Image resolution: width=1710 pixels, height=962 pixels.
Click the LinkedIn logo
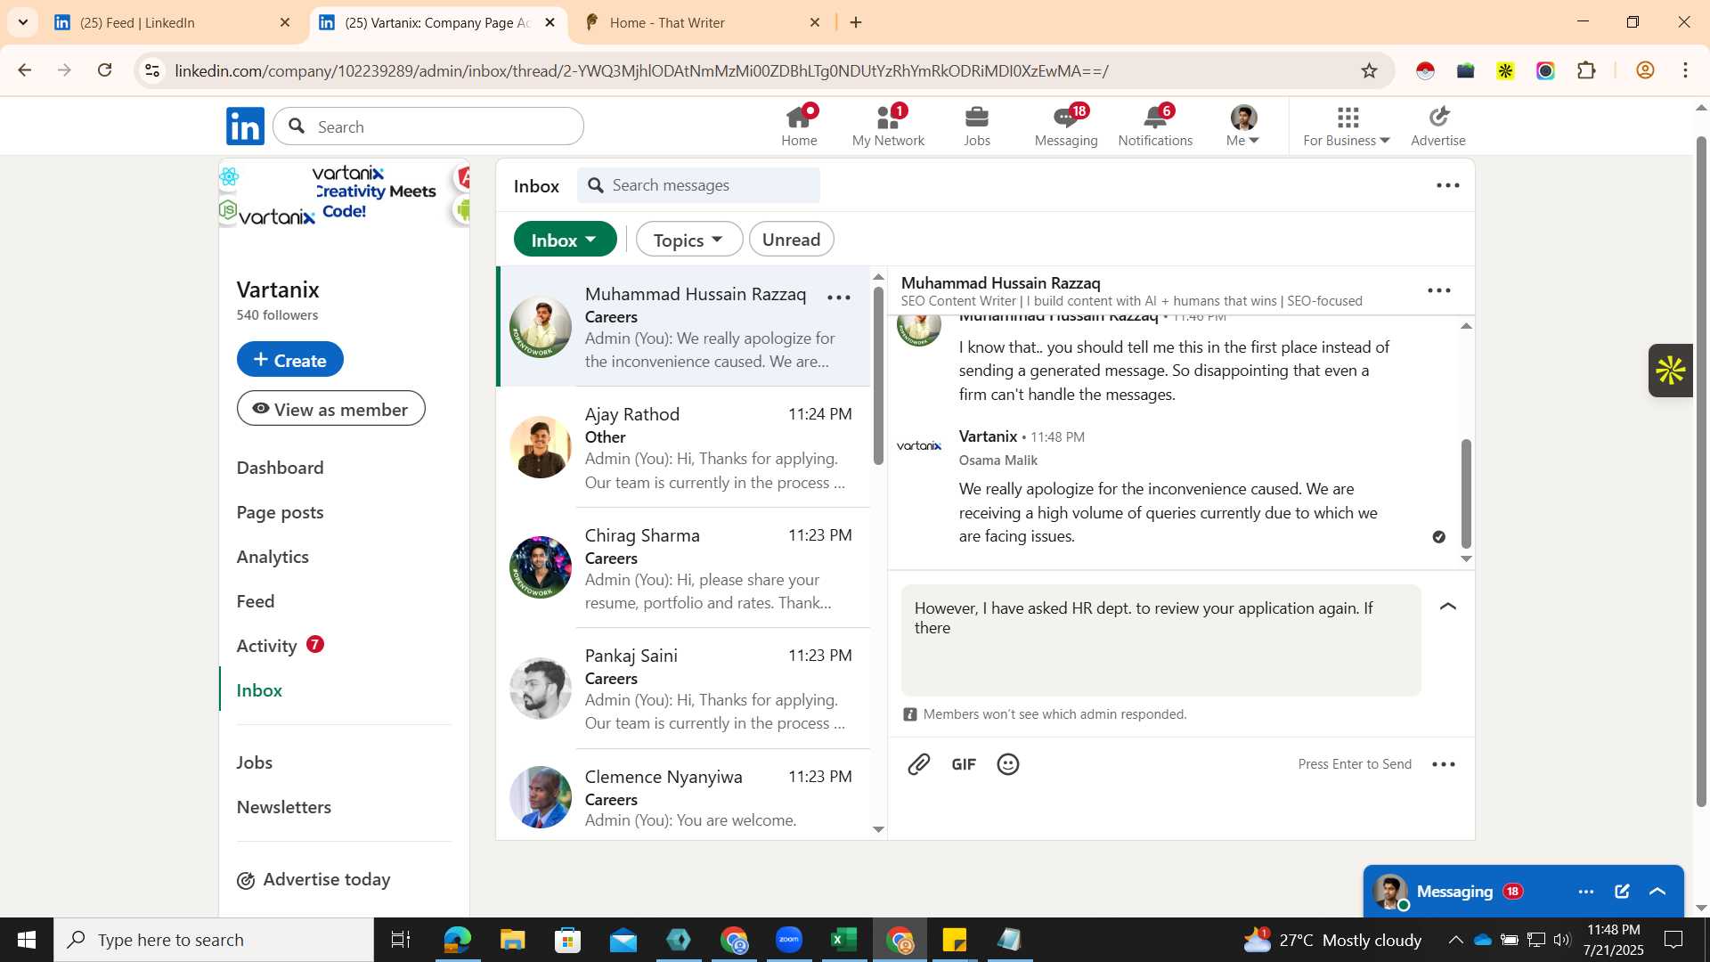(245, 126)
